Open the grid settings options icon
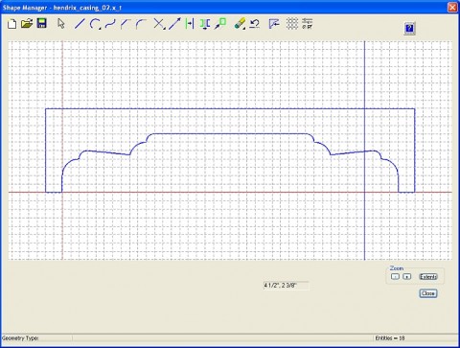 307,24
